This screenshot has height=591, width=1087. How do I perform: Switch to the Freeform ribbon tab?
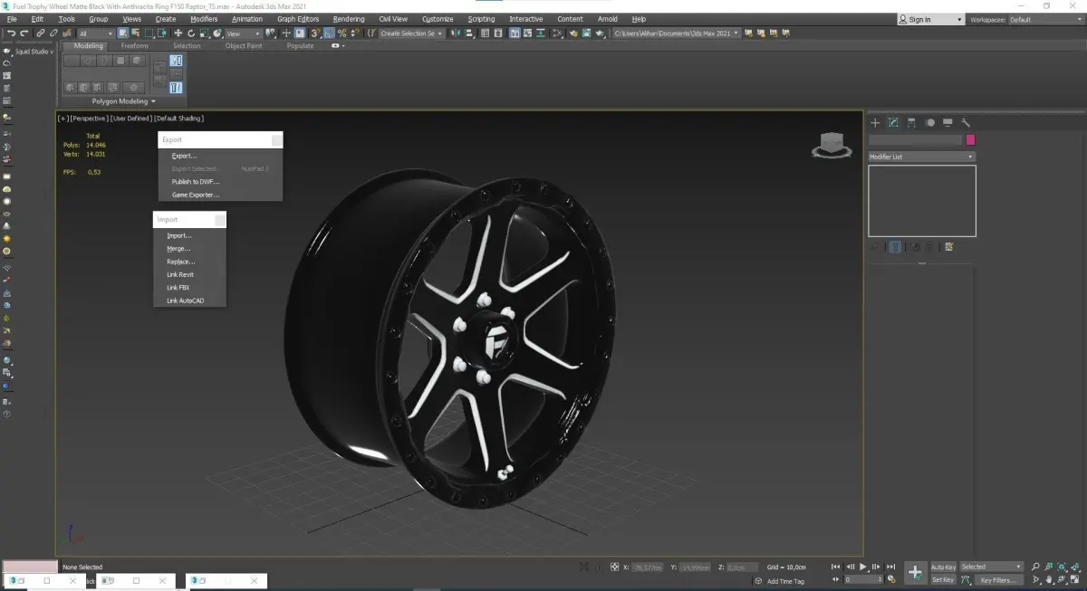click(x=135, y=46)
